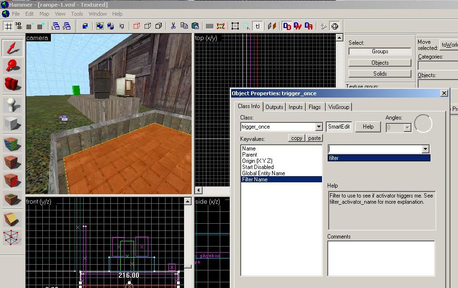Click the group selected objects icon
458x288 pixels.
click(99, 26)
